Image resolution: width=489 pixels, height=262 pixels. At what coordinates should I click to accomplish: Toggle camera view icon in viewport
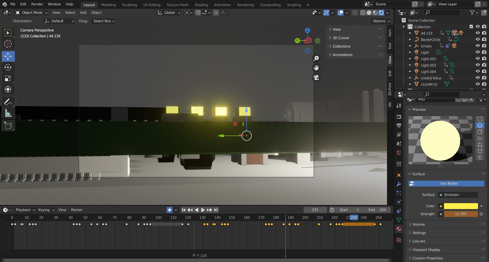pyautogui.click(x=316, y=78)
